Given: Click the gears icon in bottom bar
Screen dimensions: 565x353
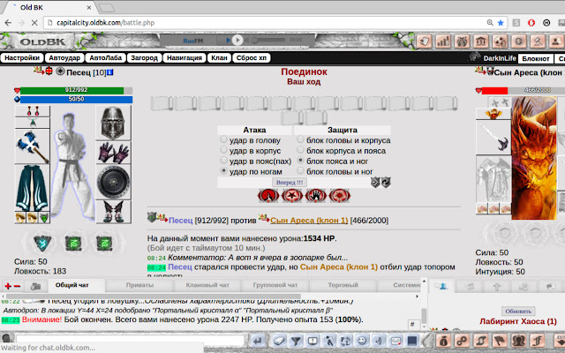Looking at the screenshot, I should (x=462, y=341).
